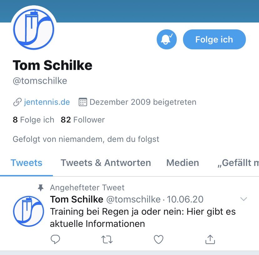Open the Gefällt mir tab
Image resolution: width=259 pixels, height=255 pixels.
[238, 163]
